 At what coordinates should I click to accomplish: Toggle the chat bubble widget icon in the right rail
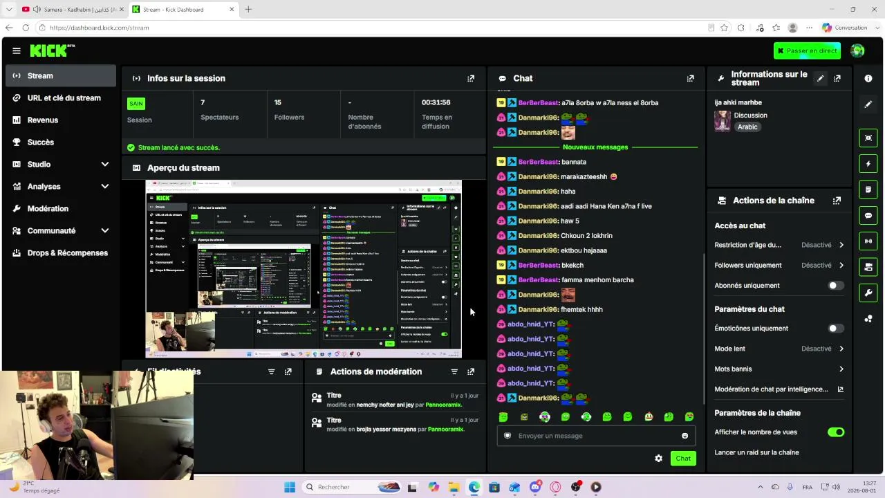[868, 216]
